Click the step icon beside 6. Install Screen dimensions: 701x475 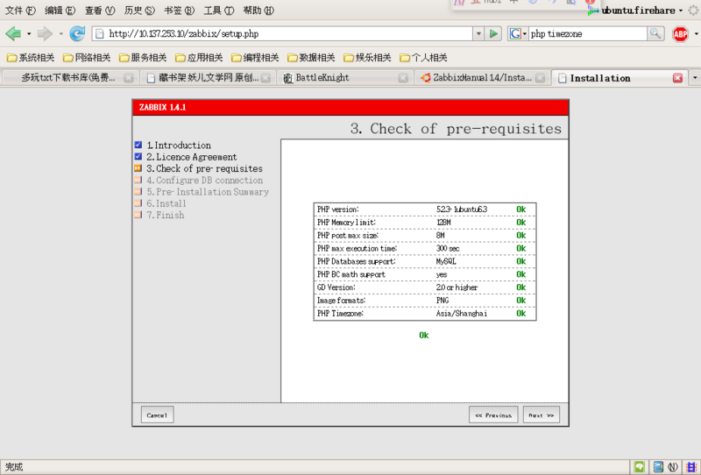click(x=138, y=203)
